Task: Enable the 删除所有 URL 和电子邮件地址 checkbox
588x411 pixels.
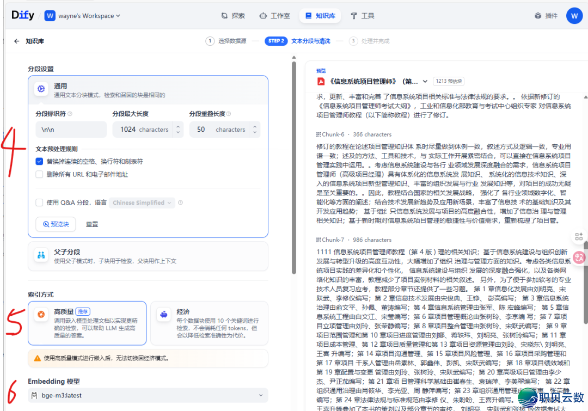Action: (39, 174)
